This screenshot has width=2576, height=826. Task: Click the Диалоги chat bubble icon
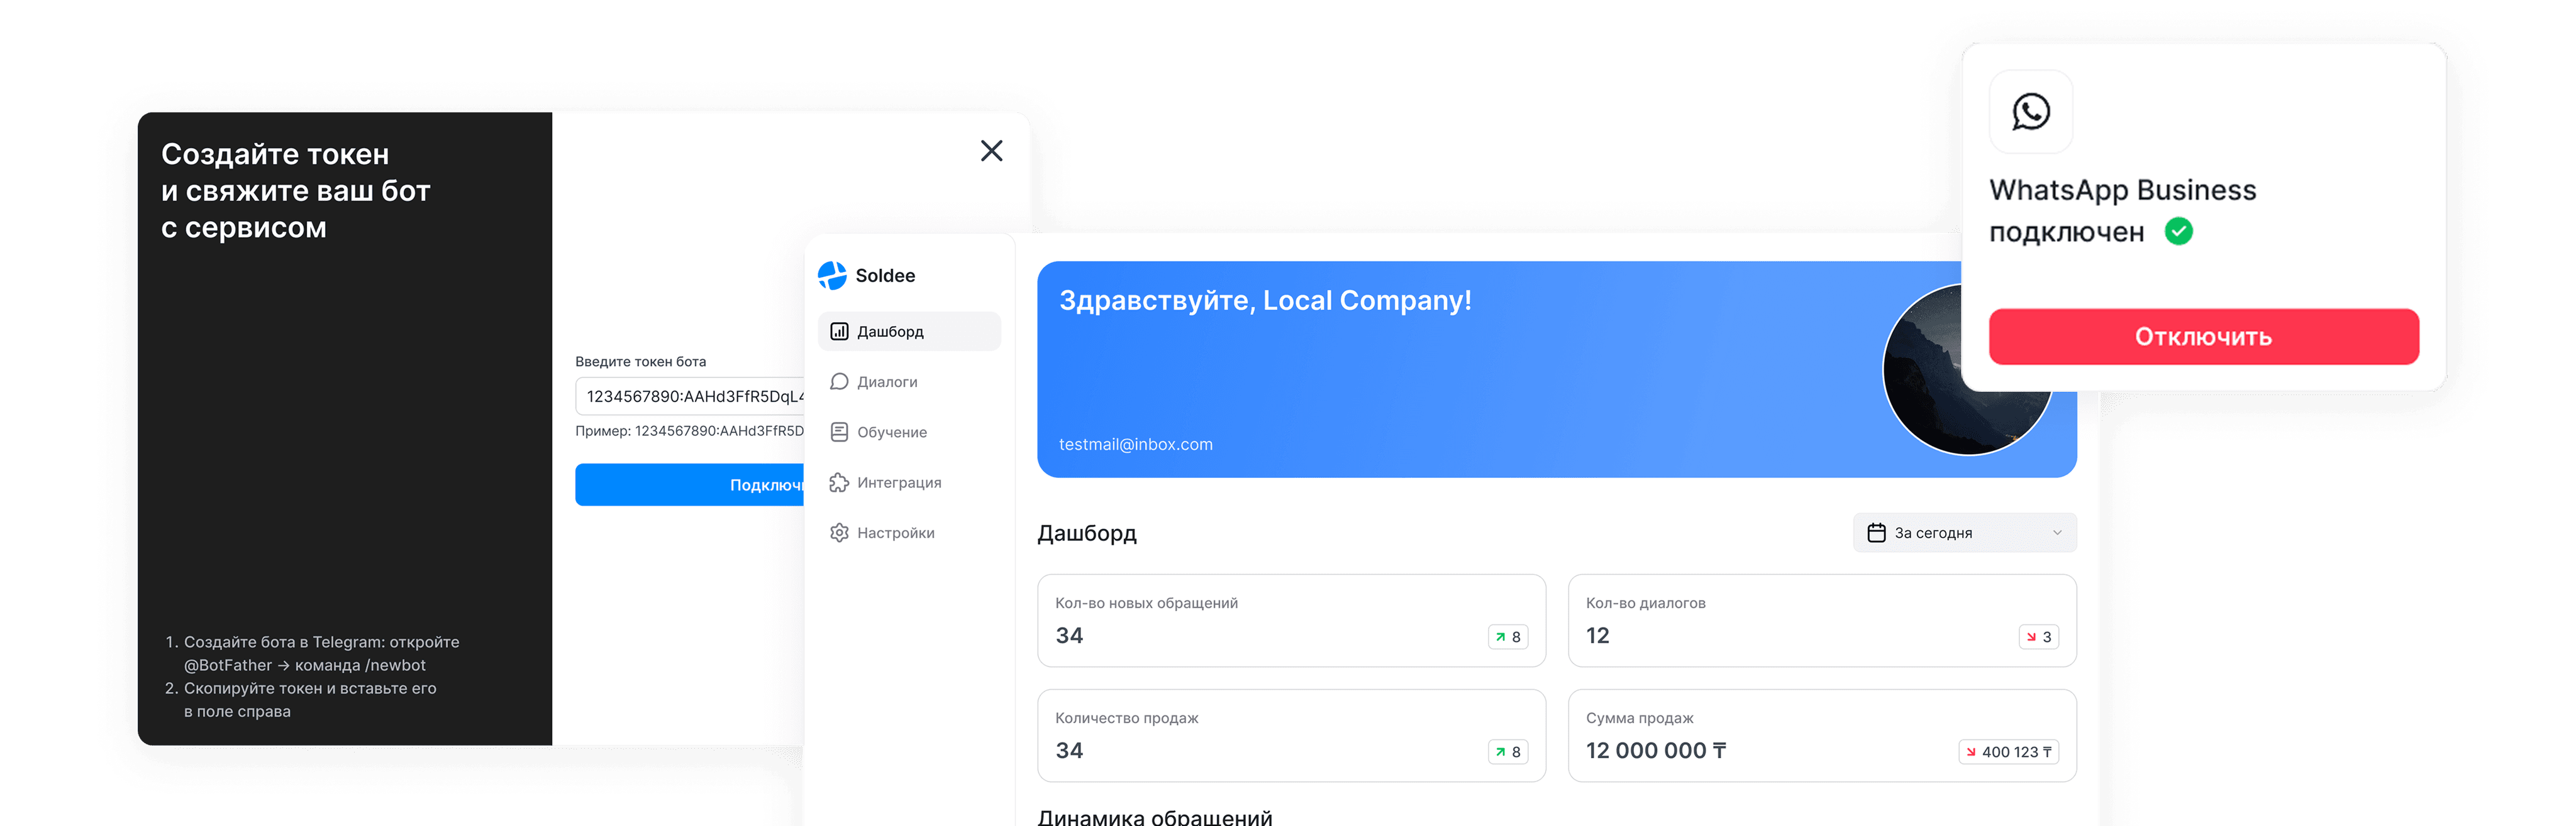pyautogui.click(x=839, y=381)
